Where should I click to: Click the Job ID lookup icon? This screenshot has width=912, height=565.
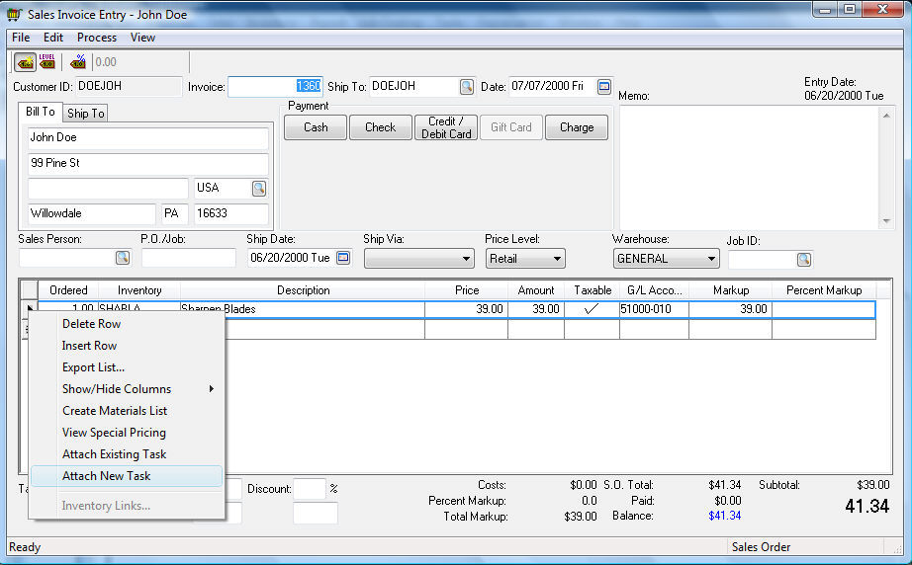pos(803,259)
